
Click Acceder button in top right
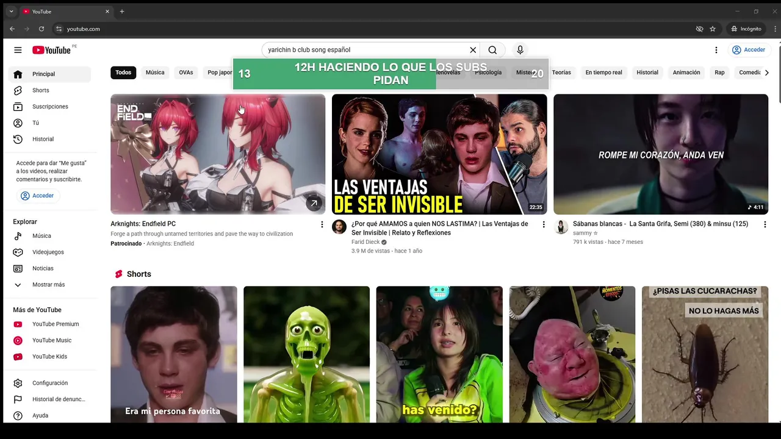point(748,50)
